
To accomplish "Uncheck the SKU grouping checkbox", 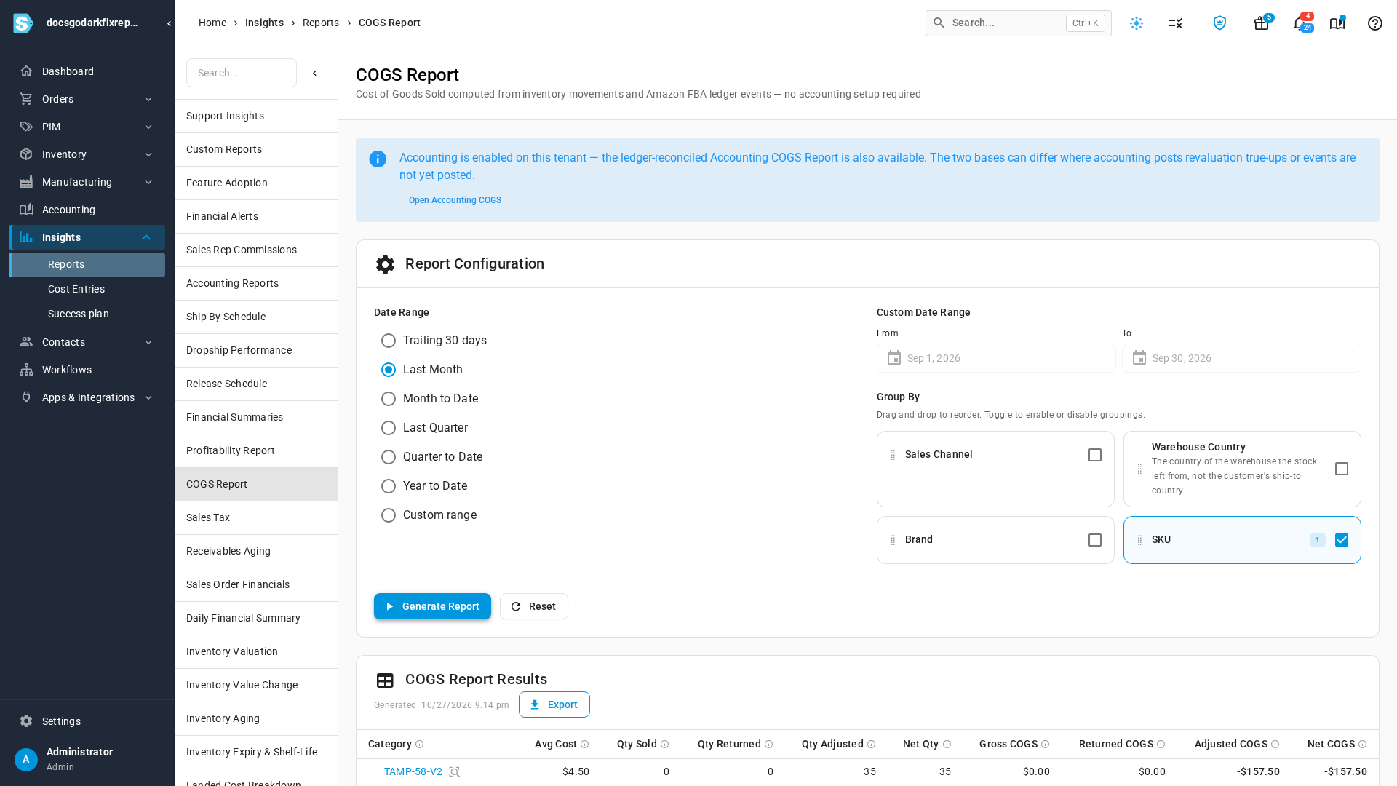I will pyautogui.click(x=1342, y=540).
